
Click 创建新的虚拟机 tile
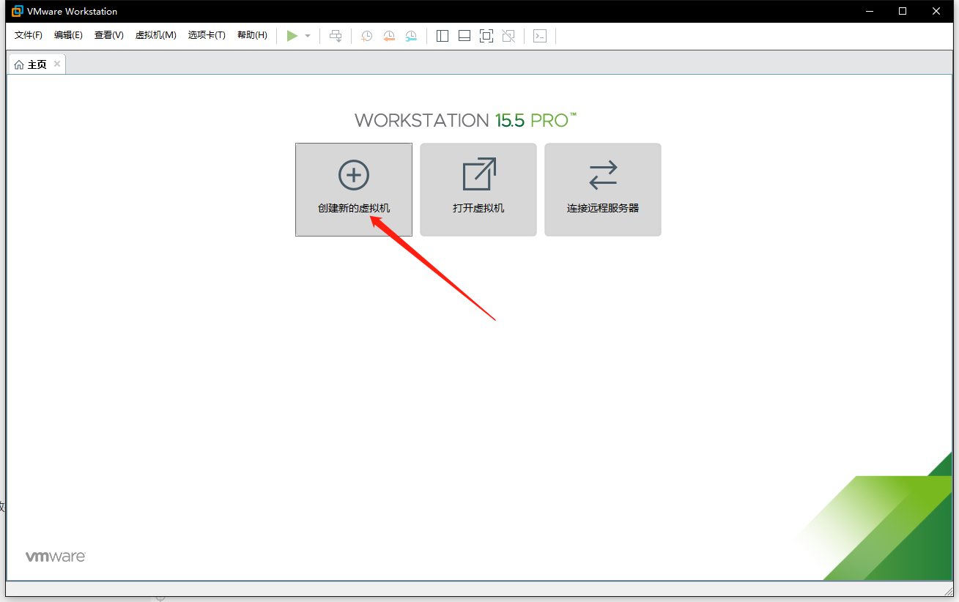pos(354,190)
